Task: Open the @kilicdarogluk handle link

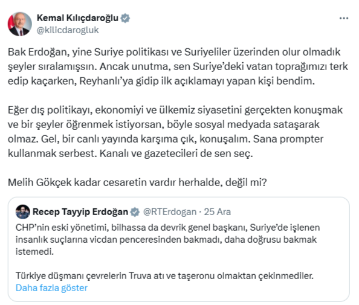Action: pos(68,30)
